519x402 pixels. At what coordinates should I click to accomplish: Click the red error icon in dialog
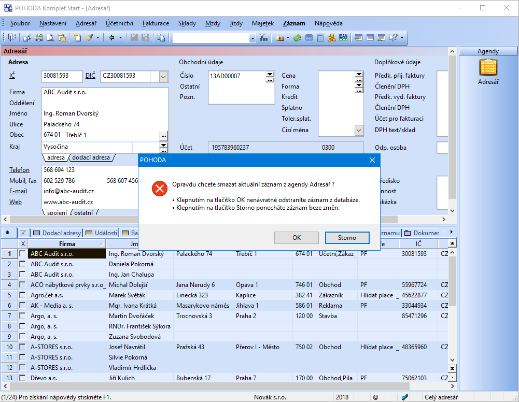point(160,189)
